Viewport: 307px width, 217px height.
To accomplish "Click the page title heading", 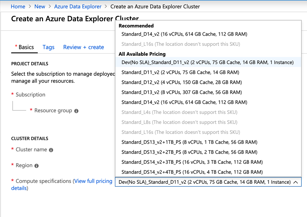I will point(75,19).
